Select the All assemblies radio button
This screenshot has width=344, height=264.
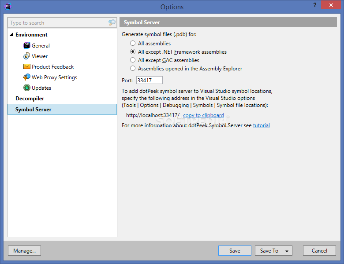(133, 43)
